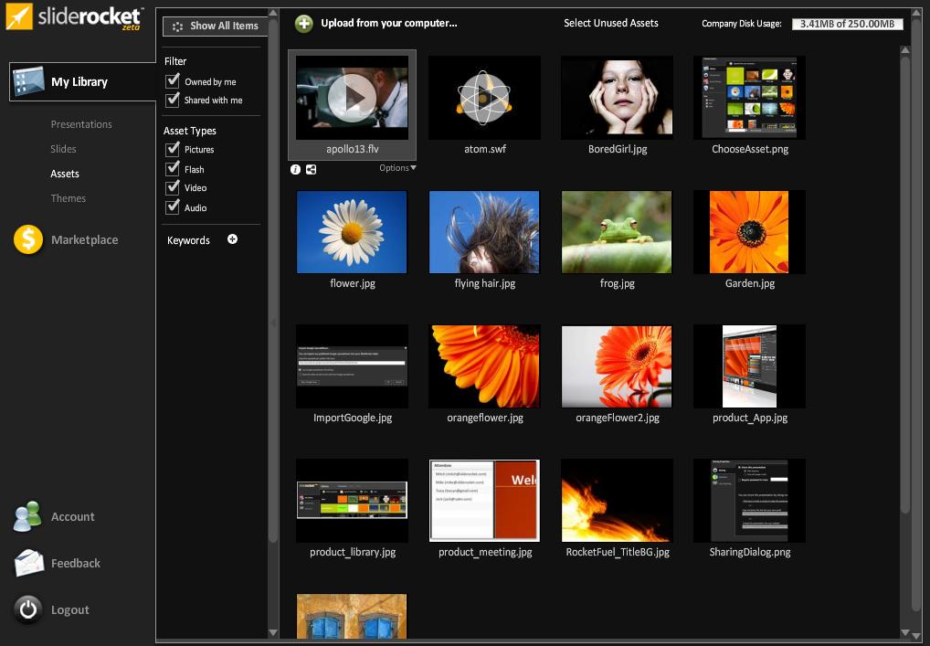
Task: Uncheck the Video asset type
Action: (173, 187)
